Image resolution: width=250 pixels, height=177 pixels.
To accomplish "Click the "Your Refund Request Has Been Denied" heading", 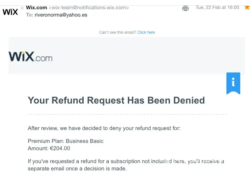I will (116, 100).
